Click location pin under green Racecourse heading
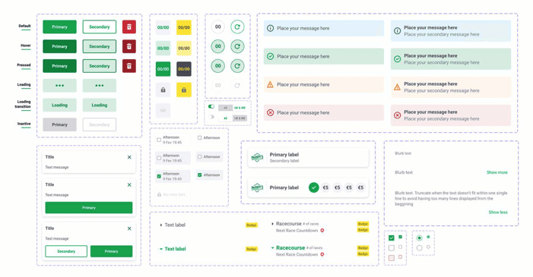533x277 pixels. pyautogui.click(x=322, y=254)
